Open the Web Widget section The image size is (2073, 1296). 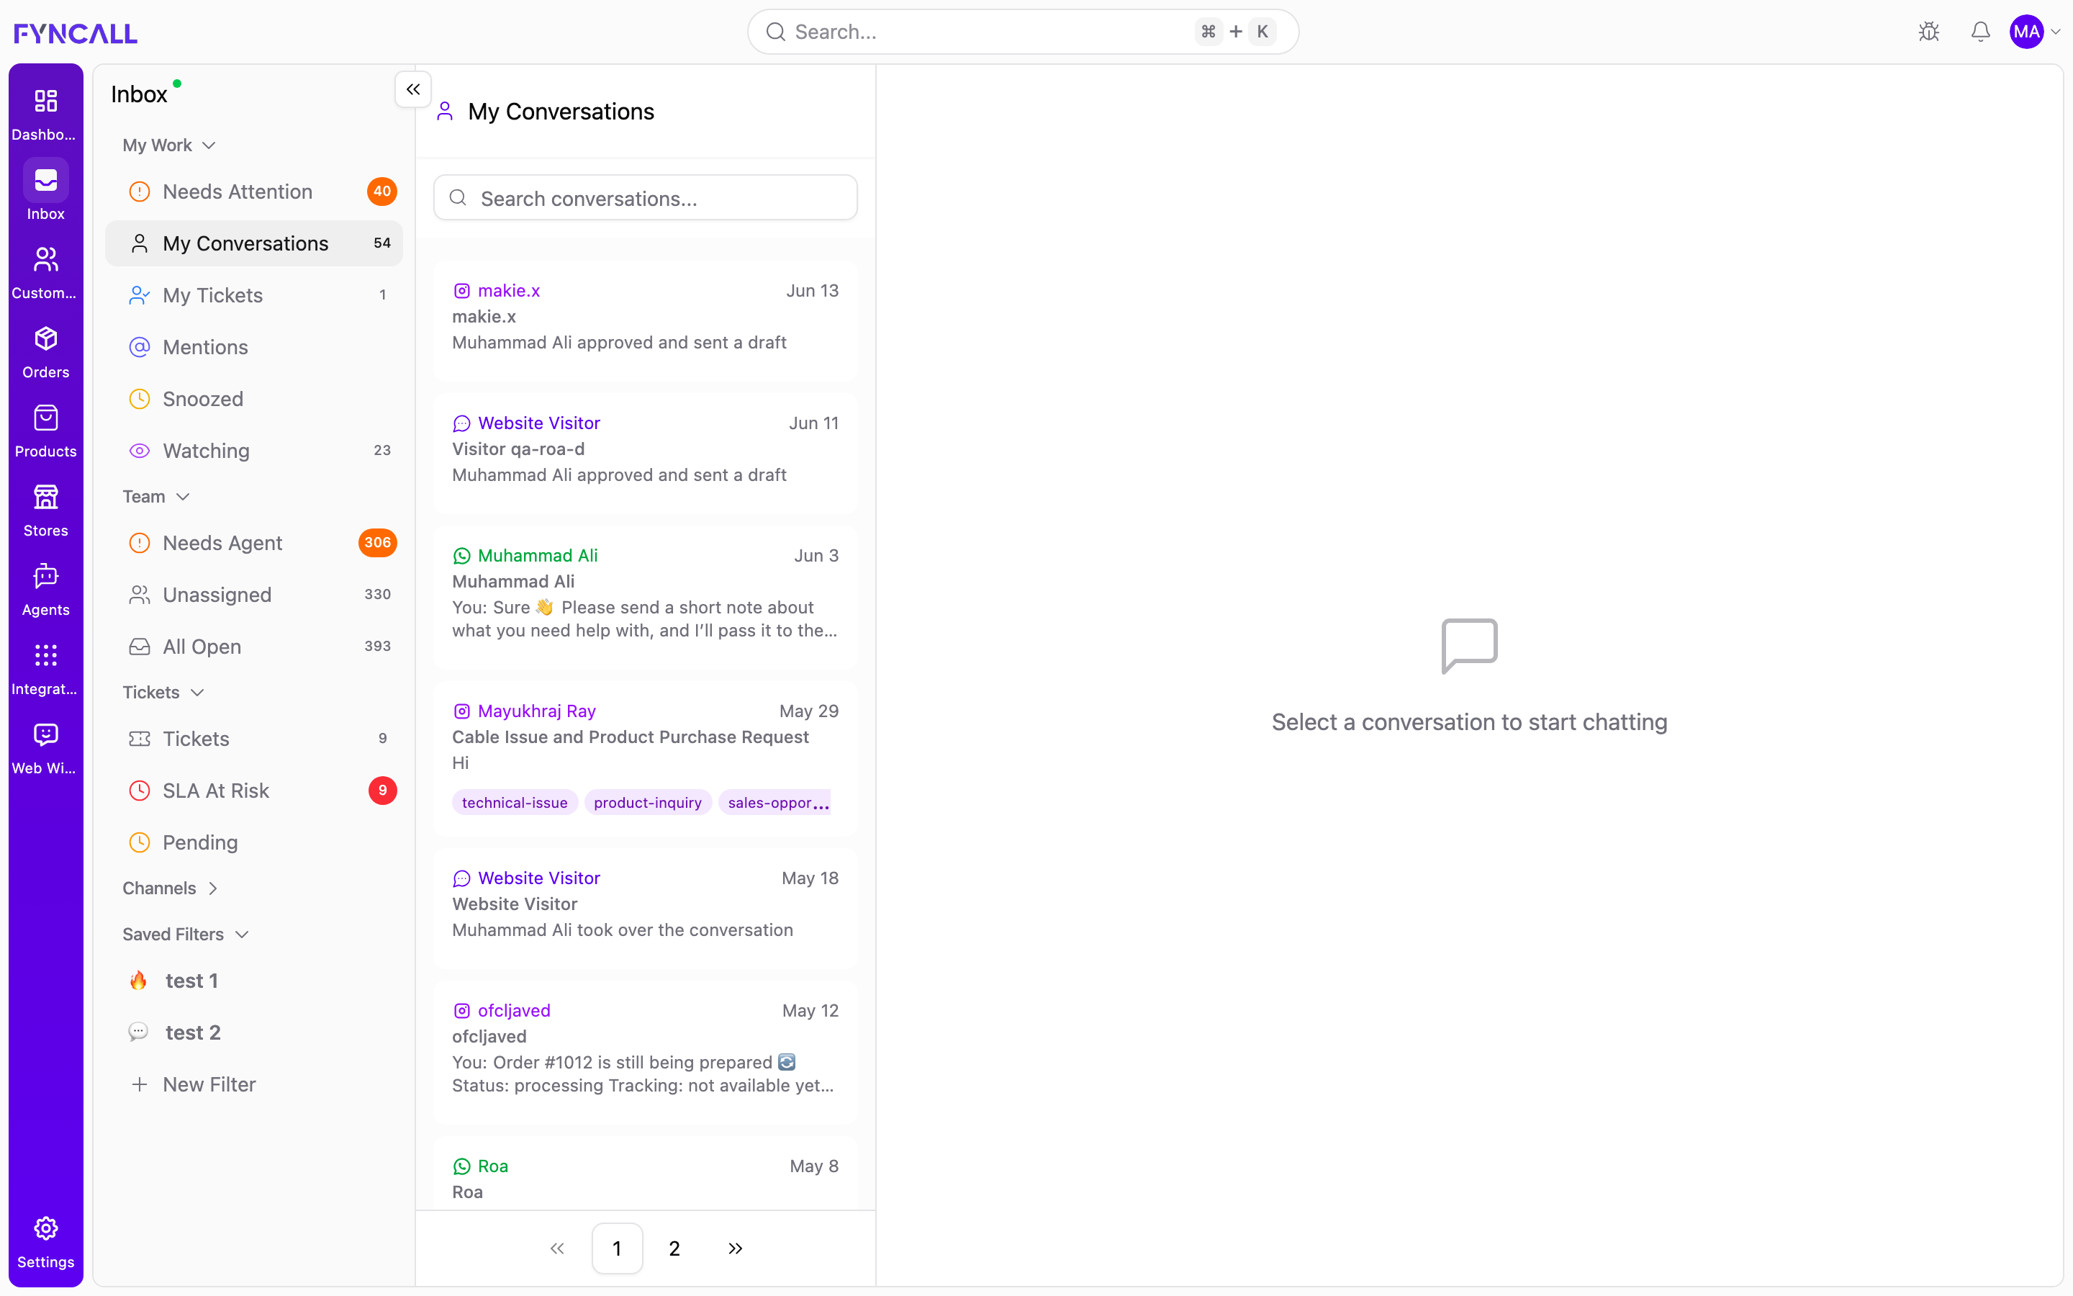(x=45, y=749)
